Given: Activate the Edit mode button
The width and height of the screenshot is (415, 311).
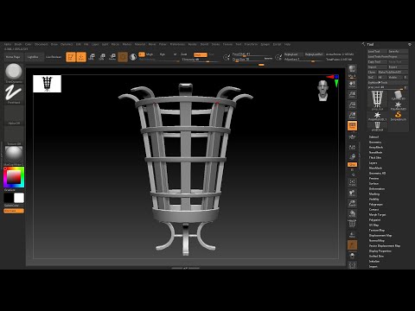Looking at the screenshot, I should 71,57.
